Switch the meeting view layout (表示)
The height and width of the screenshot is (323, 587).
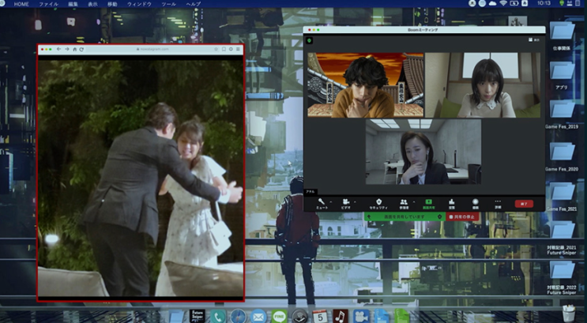(x=534, y=39)
